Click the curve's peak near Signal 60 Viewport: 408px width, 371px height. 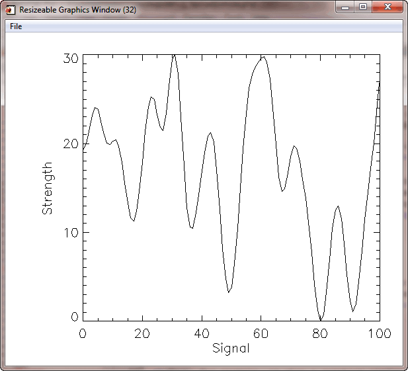[x=263, y=57]
